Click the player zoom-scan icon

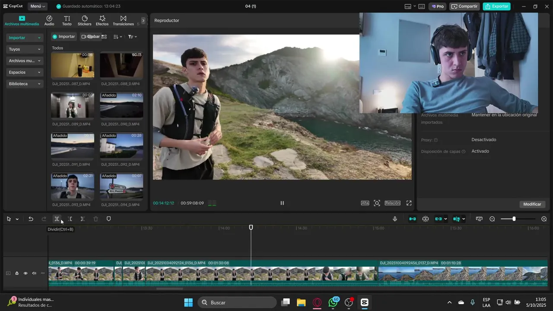click(x=377, y=203)
